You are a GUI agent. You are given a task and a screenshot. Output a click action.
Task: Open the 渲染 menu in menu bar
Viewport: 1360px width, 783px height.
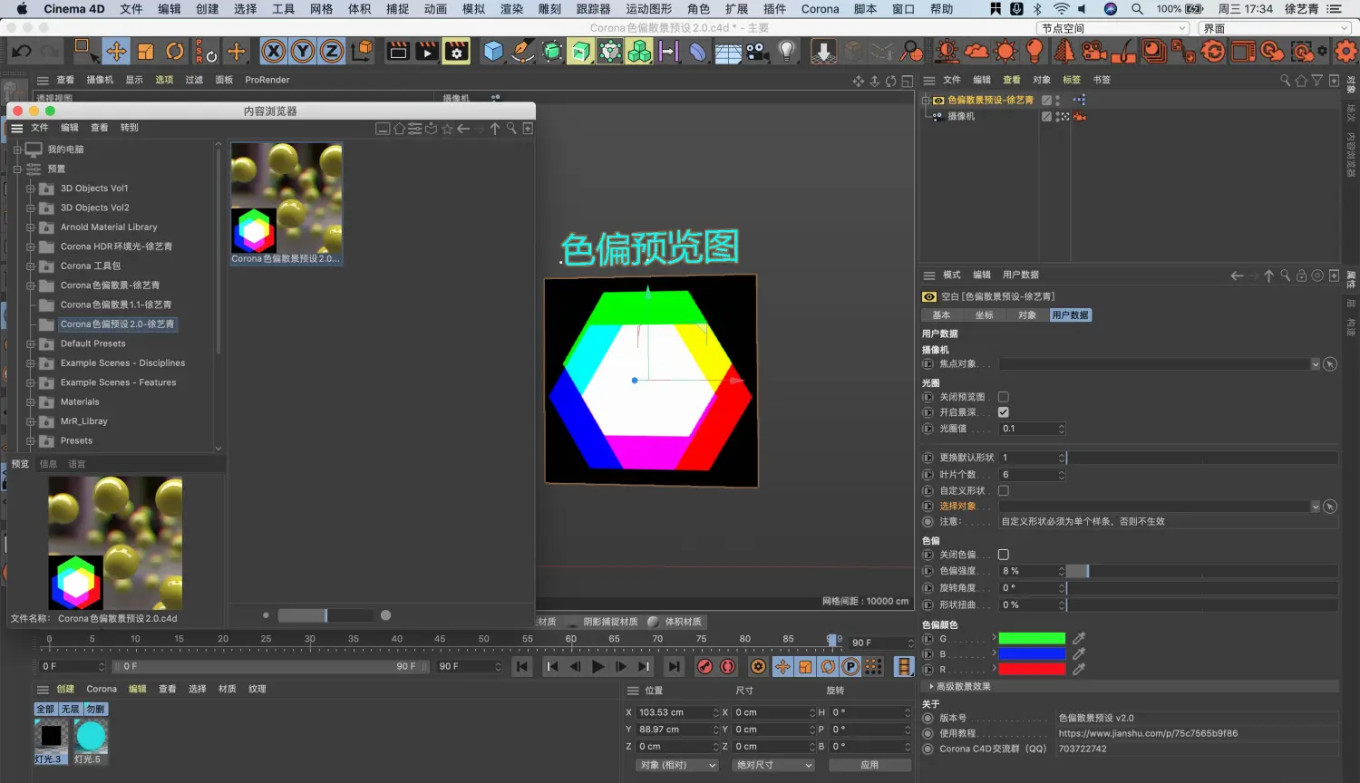(x=511, y=9)
